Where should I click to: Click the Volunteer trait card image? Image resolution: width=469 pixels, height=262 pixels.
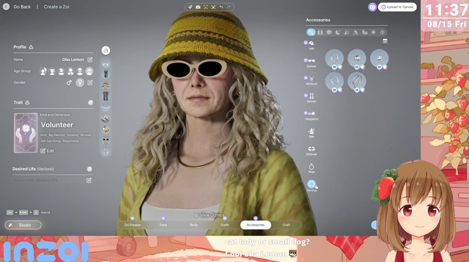pos(26,133)
